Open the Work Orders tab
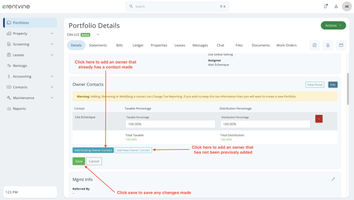Viewport: 354px width, 200px height. [x=287, y=45]
